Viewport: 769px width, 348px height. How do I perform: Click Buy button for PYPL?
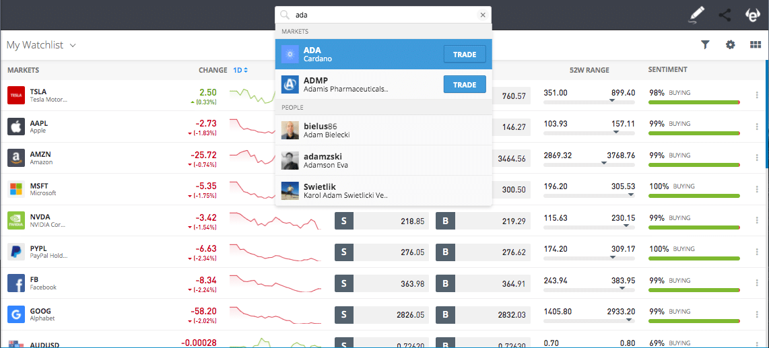445,252
